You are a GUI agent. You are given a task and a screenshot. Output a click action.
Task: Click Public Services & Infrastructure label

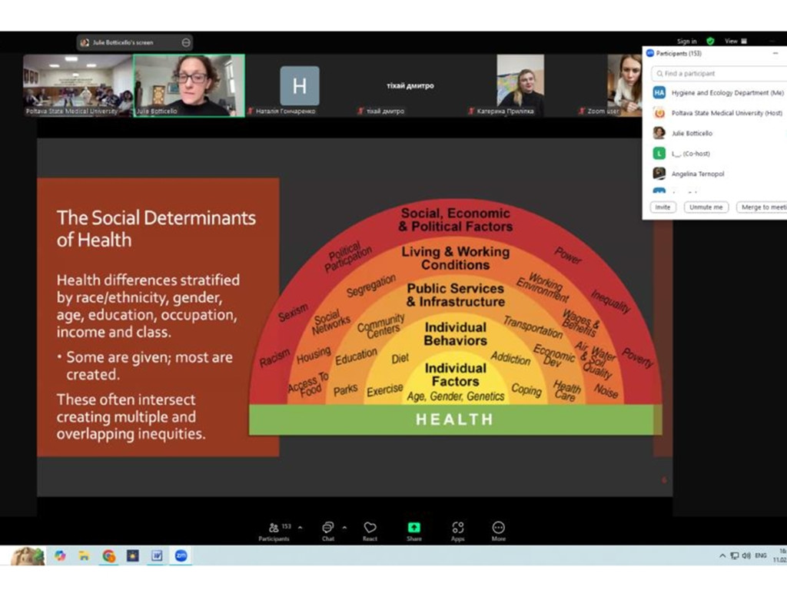tap(455, 295)
